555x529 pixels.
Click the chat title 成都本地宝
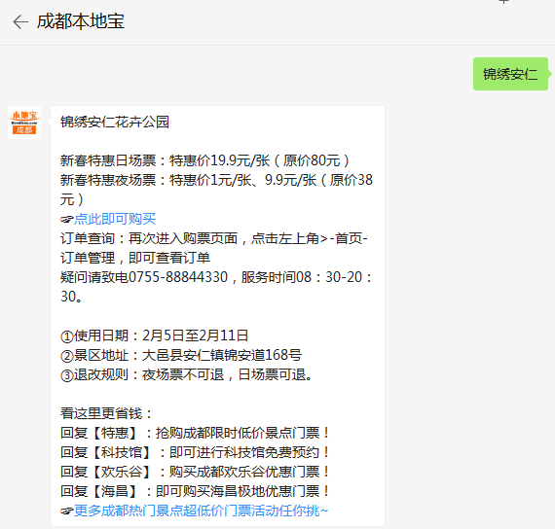81,21
